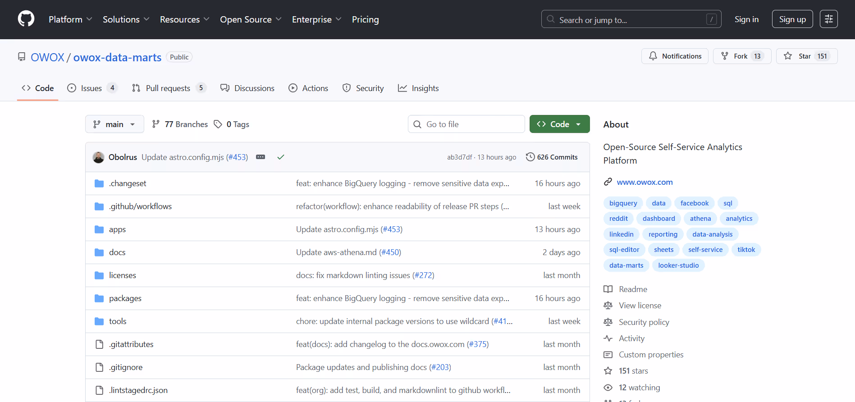The image size is (855, 402).
Task: Open the docs folder
Action: coord(117,252)
